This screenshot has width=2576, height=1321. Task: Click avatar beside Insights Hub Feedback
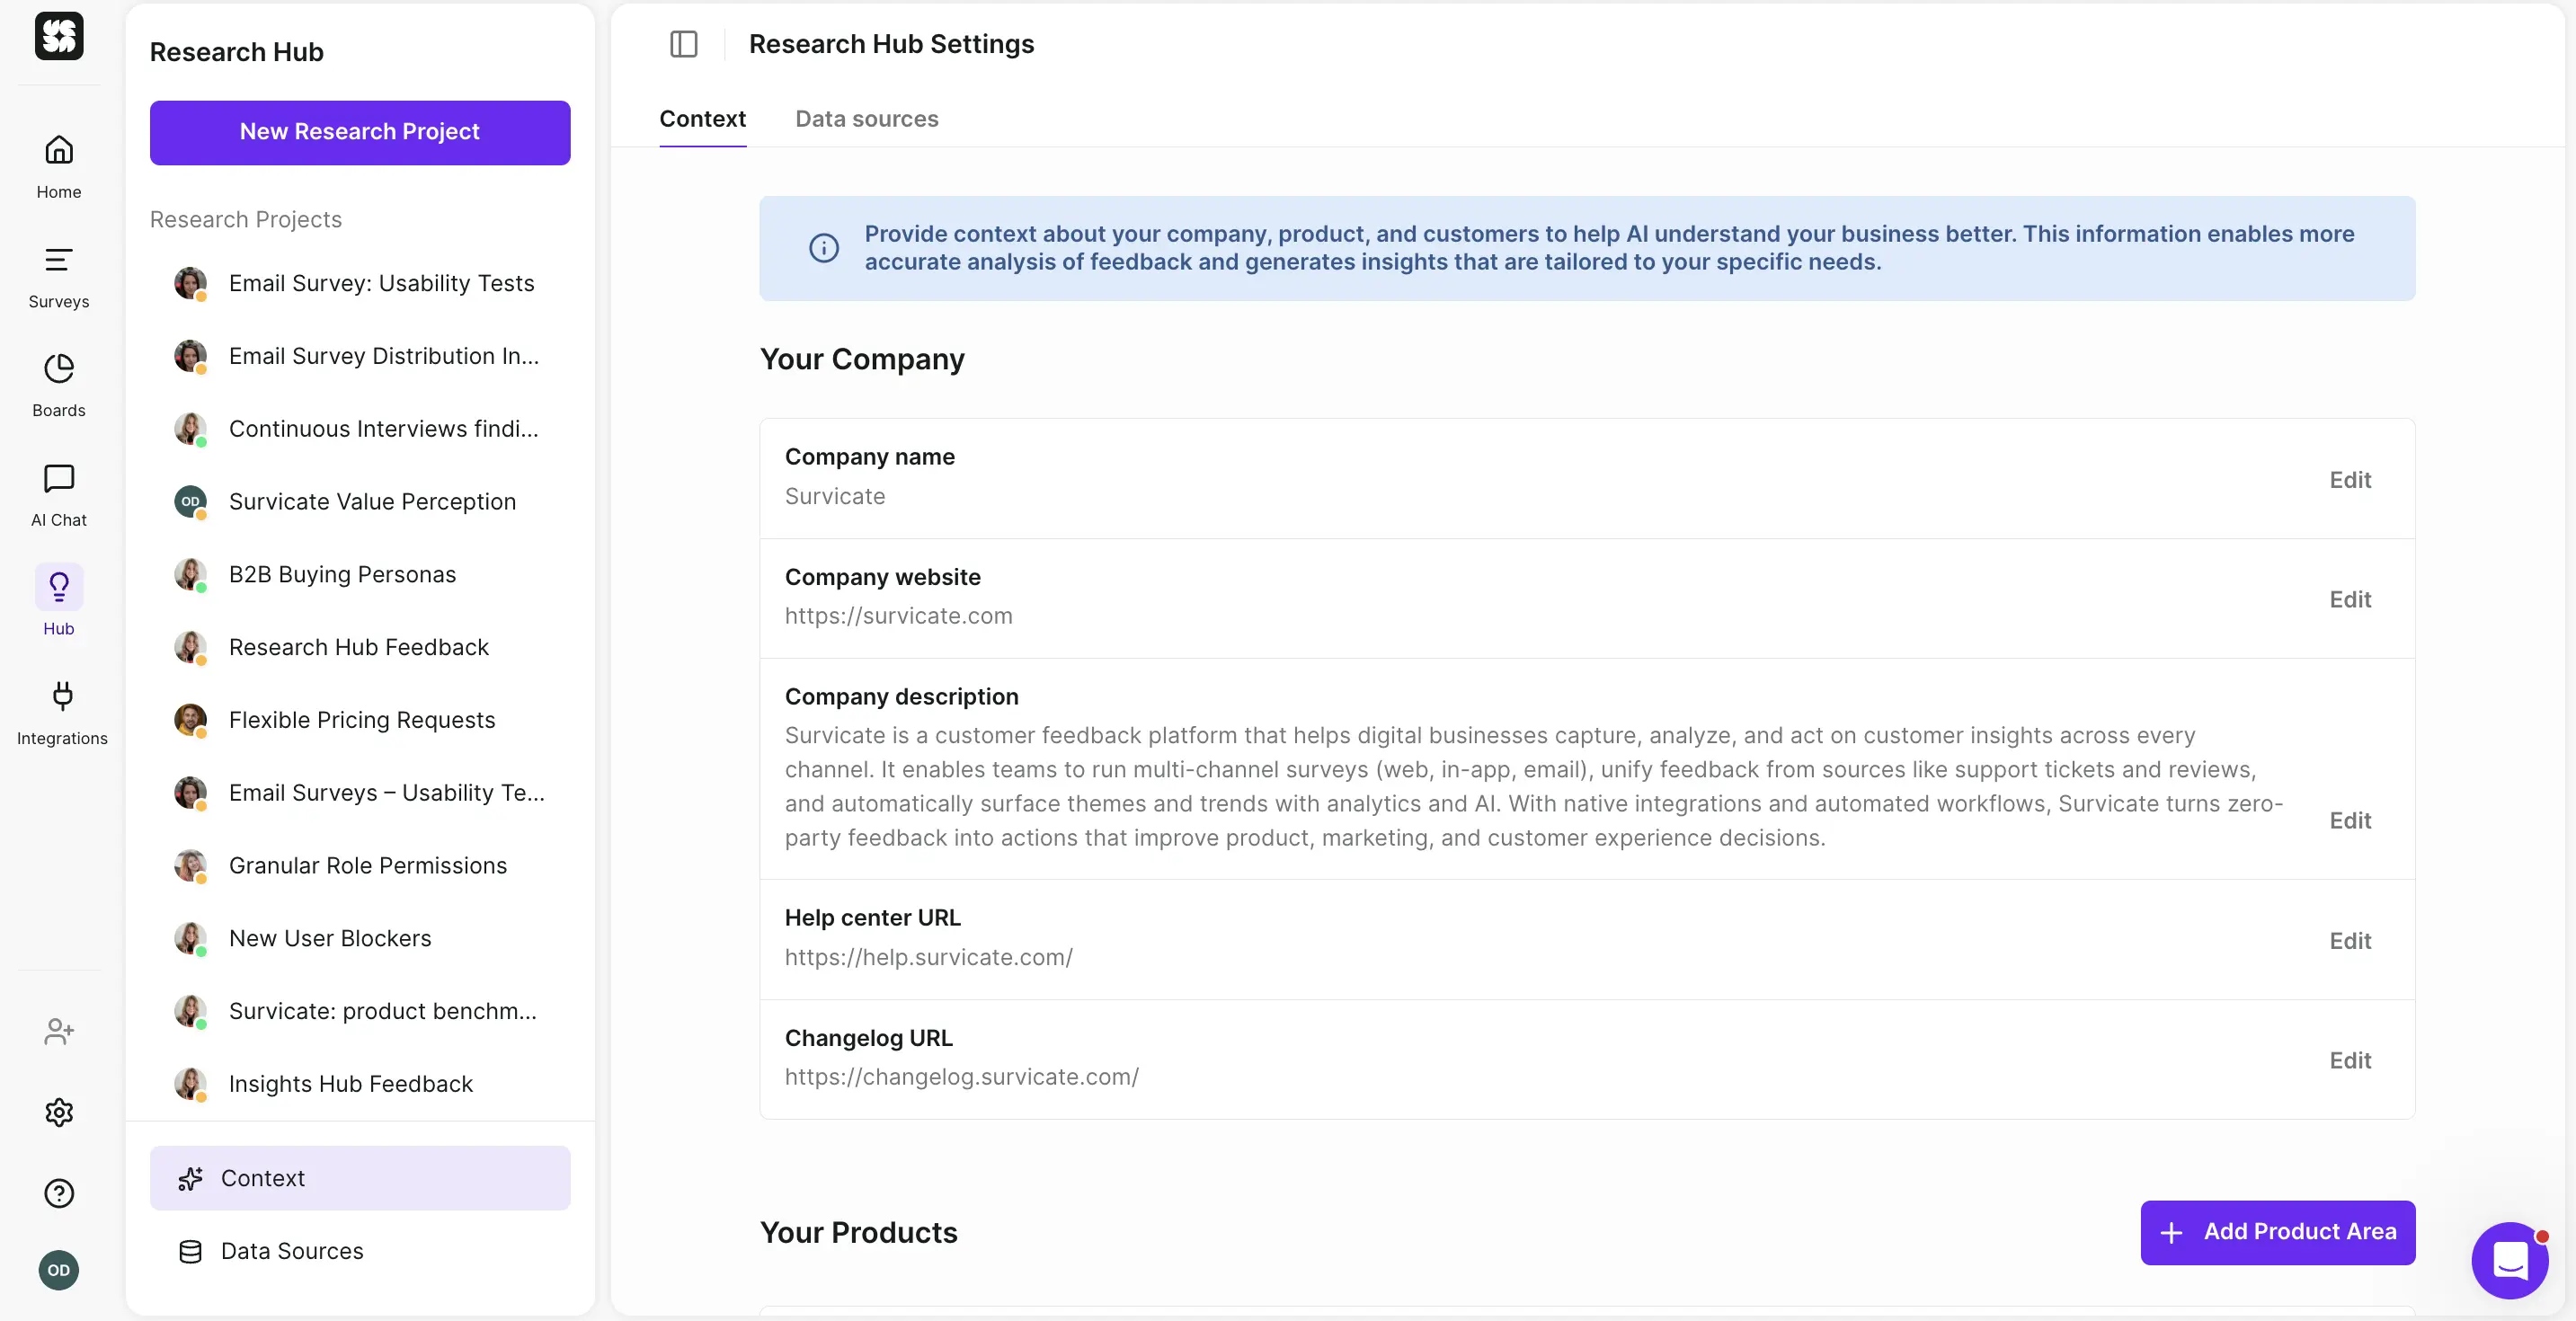pos(190,1084)
